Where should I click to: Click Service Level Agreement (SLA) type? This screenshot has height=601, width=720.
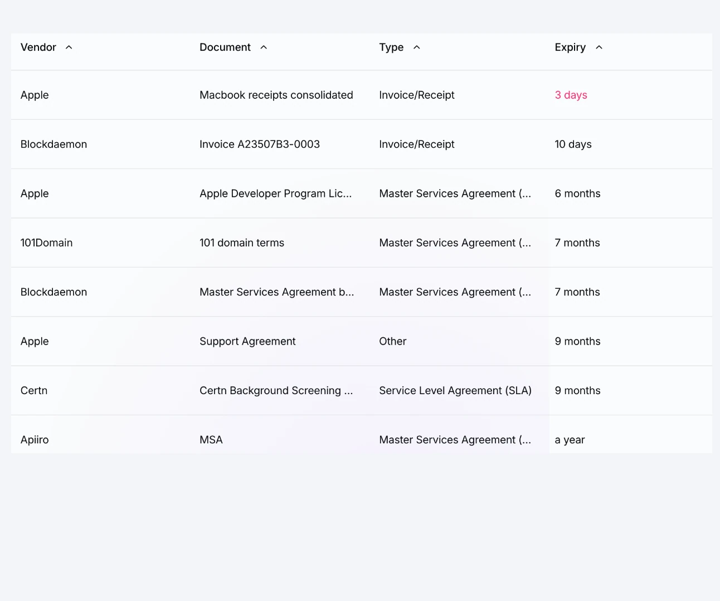pyautogui.click(x=455, y=391)
